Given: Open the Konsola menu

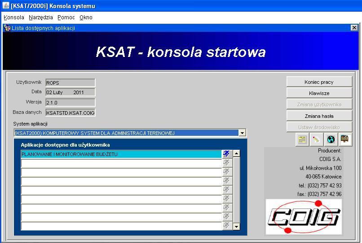Looking at the screenshot, I should tap(14, 17).
